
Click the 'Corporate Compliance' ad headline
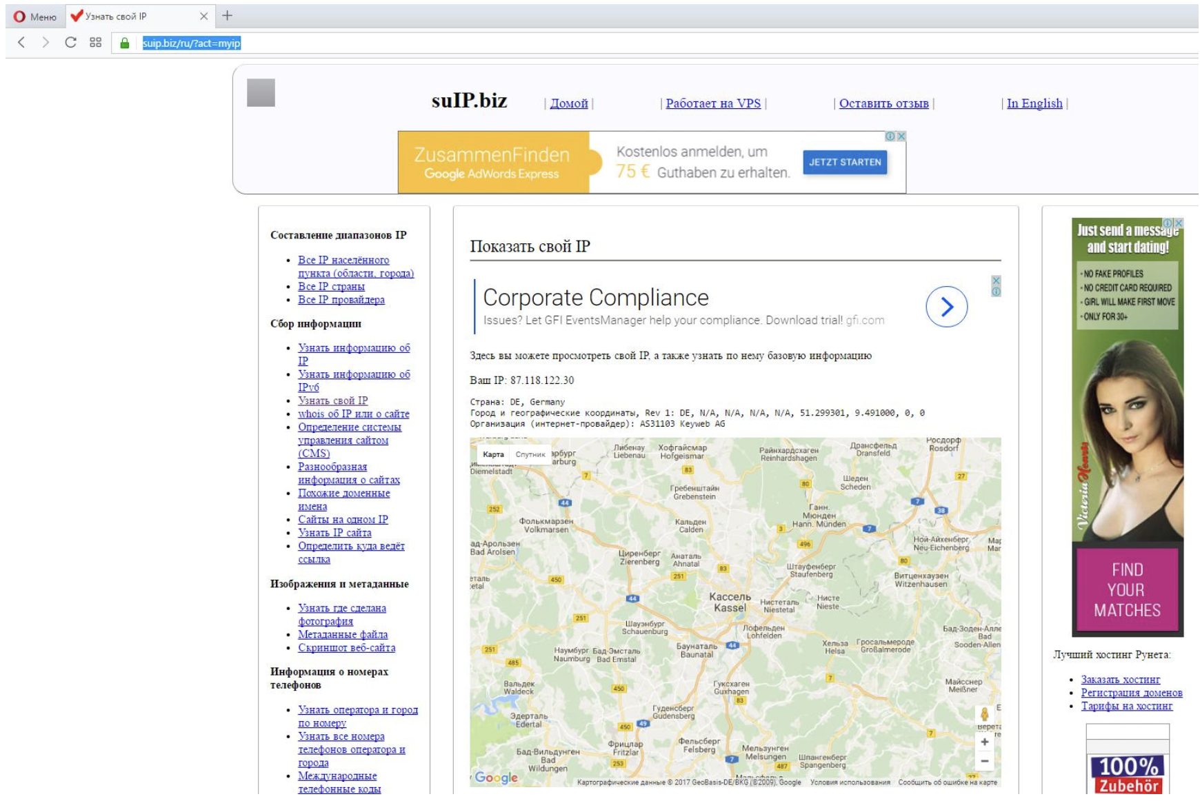click(596, 298)
